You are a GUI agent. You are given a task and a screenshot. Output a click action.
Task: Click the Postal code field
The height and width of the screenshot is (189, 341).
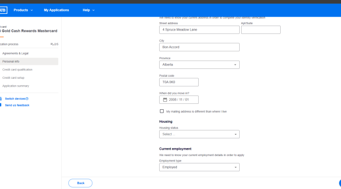coord(179,82)
